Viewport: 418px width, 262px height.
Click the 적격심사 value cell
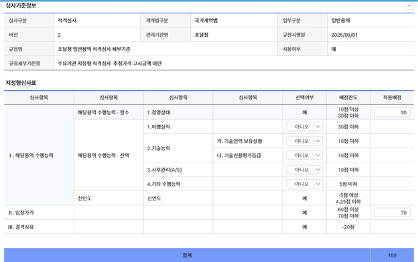[97, 21]
